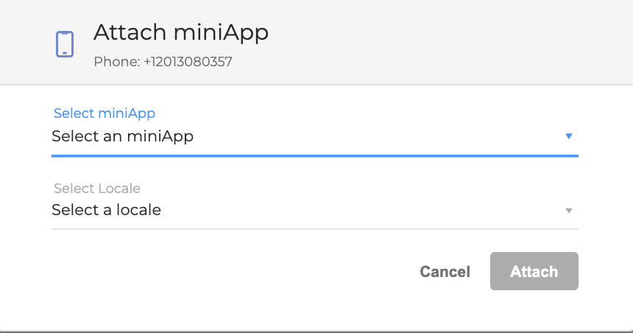
Task: Click the gray header area beside title
Action: [444, 43]
